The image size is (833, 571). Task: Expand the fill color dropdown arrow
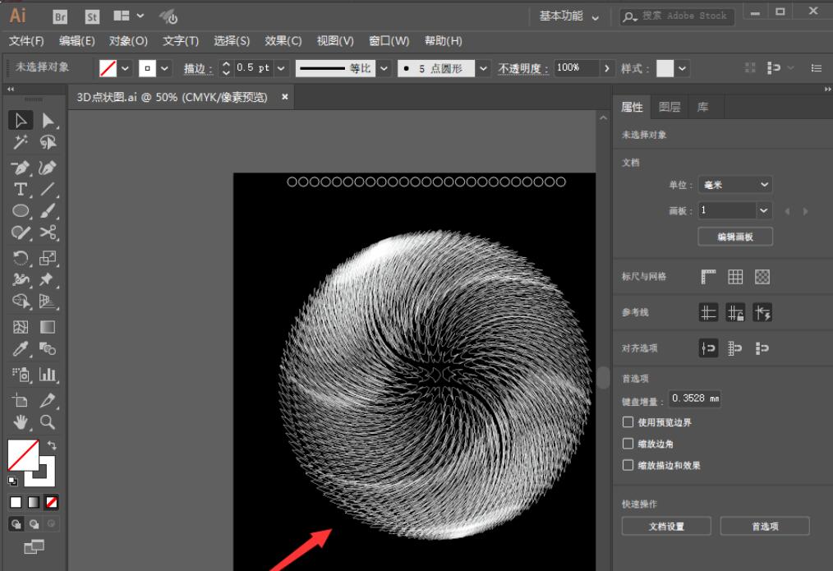(x=125, y=68)
